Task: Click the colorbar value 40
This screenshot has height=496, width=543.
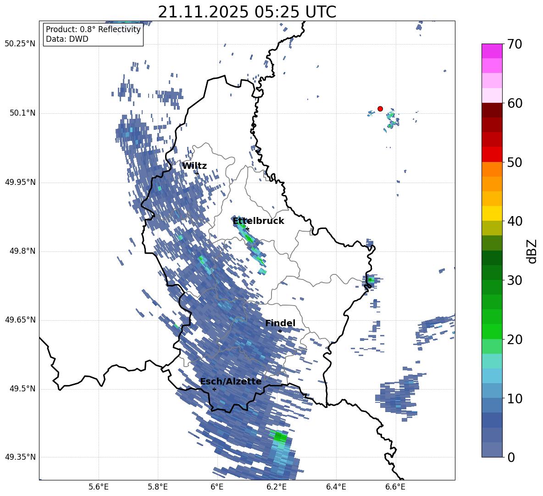Action: tap(515, 221)
